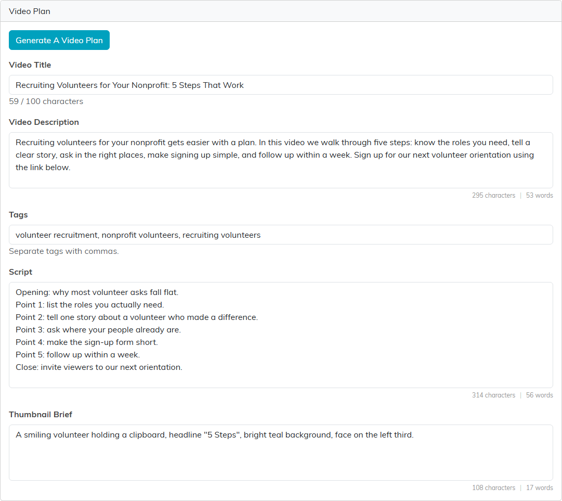
Task: Click script line 'Point 2: tell one story'
Action: point(137,317)
